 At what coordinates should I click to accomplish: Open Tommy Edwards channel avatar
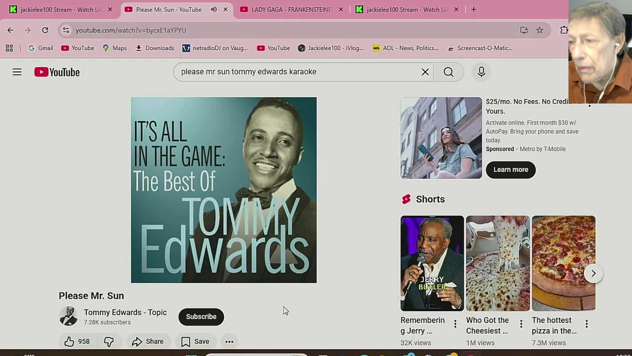68,316
